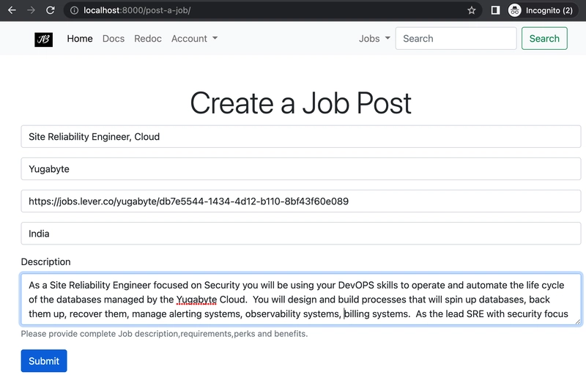This screenshot has height=383, width=586.
Task: Click the description textarea resize handle
Action: pos(576,320)
